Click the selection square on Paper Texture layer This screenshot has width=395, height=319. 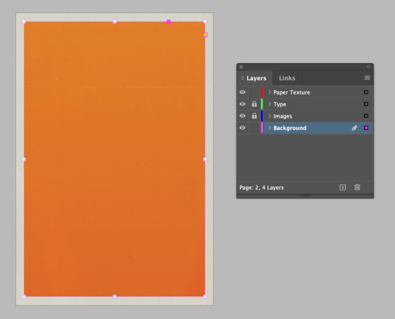(366, 92)
